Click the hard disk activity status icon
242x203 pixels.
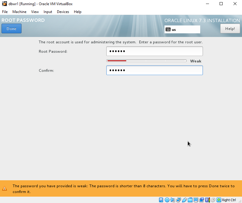click(x=161, y=200)
